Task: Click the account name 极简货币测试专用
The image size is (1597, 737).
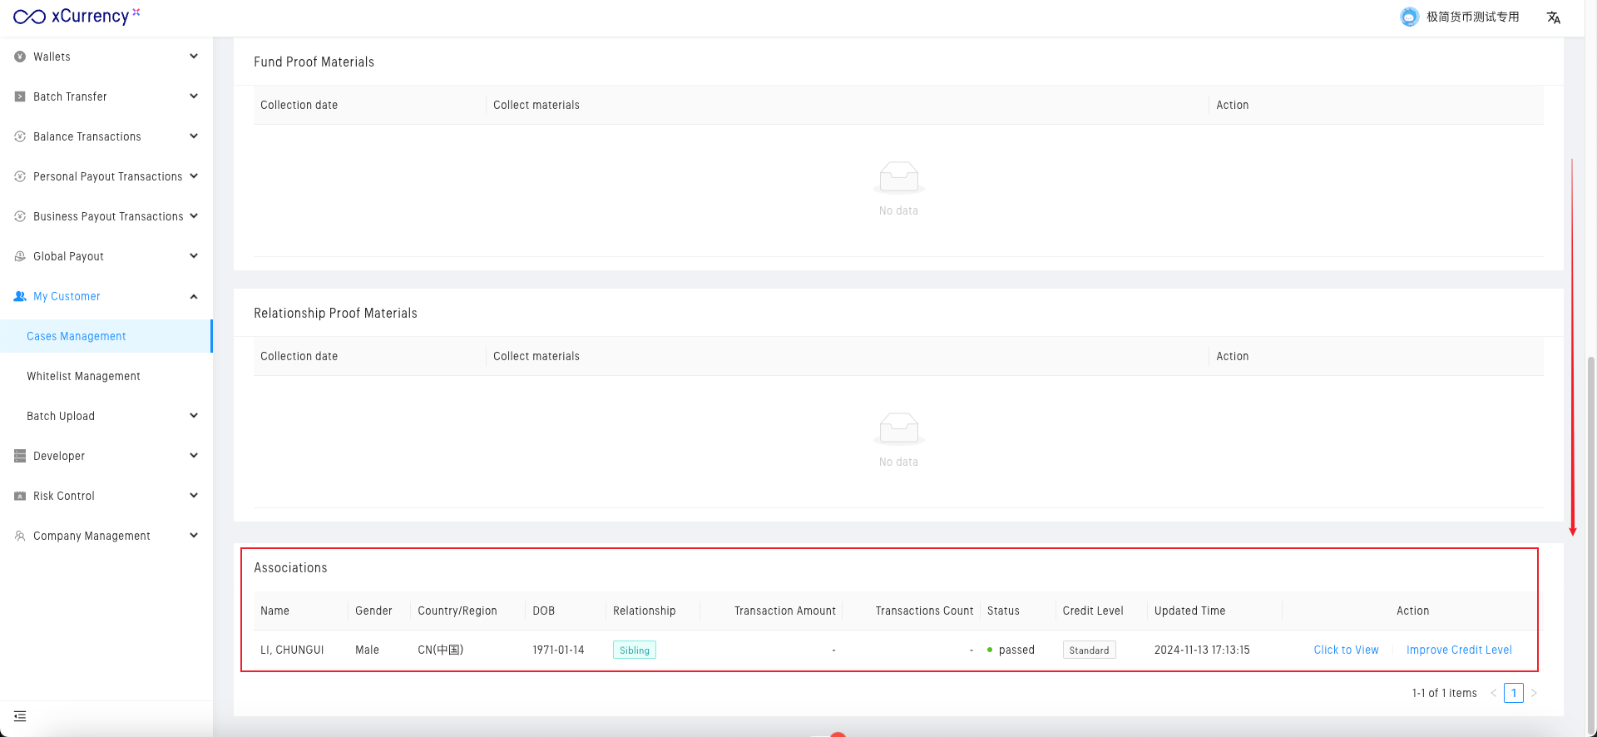Action: click(x=1472, y=17)
